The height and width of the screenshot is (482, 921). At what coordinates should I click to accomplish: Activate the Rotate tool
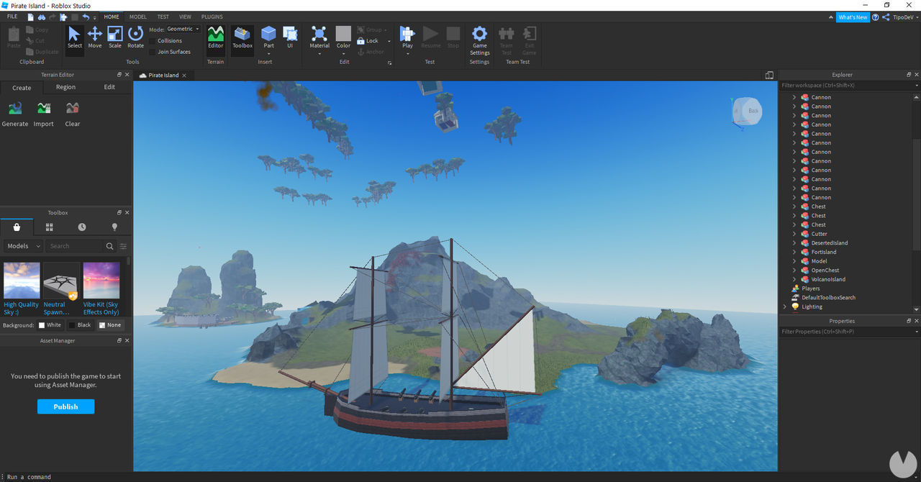pyautogui.click(x=135, y=37)
